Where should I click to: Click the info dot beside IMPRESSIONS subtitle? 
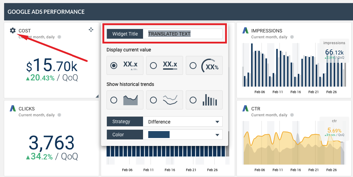[292, 37]
